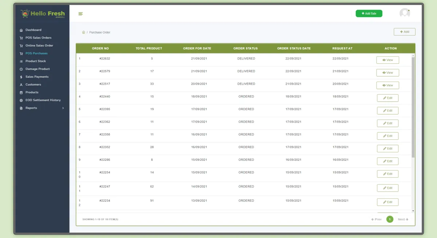Click the ORDER FOR DATE column header
Image resolution: width=437 pixels, height=238 pixels.
click(197, 49)
